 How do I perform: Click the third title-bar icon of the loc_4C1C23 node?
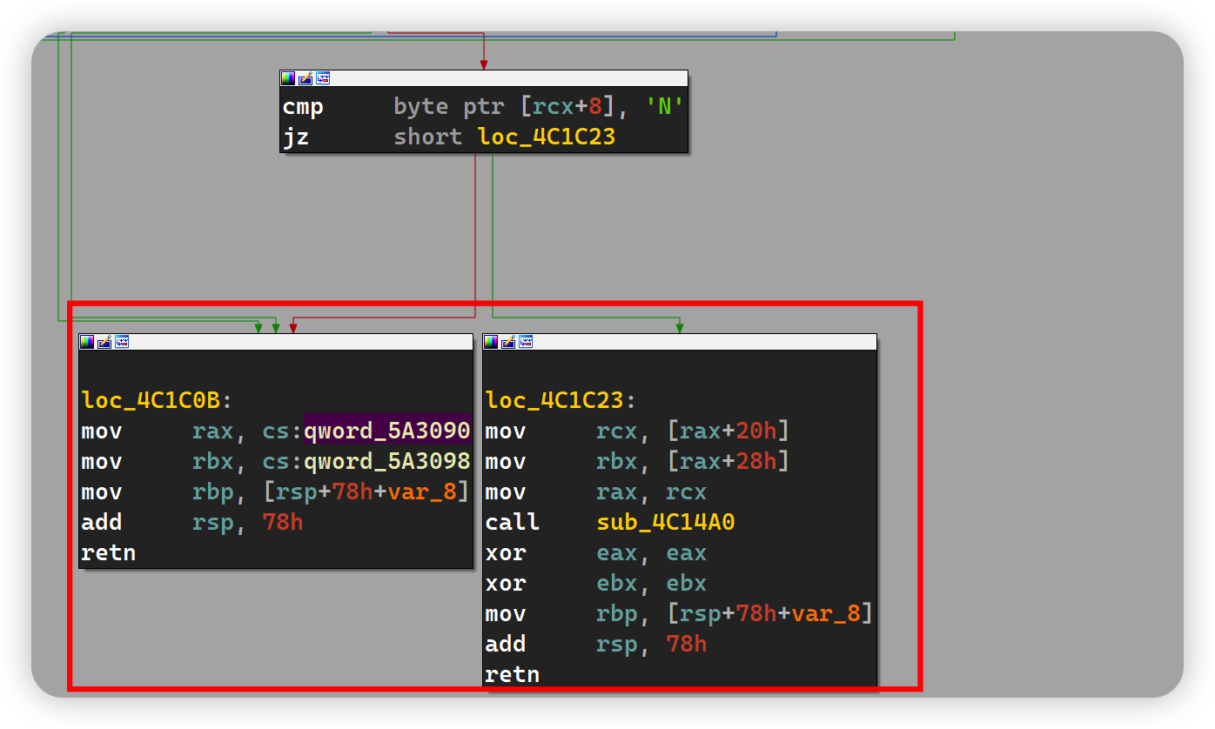coord(525,342)
